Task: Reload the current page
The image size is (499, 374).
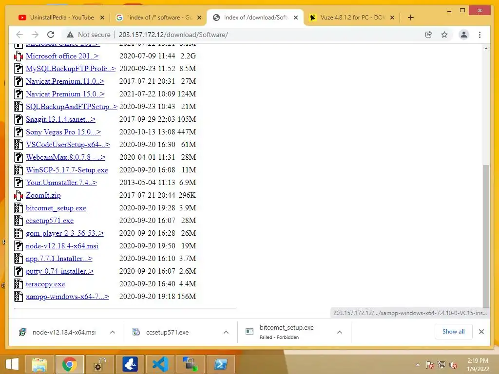Action: tap(51, 35)
